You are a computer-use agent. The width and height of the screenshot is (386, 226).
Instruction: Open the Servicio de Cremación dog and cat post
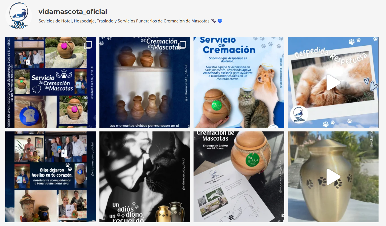pos(239,83)
